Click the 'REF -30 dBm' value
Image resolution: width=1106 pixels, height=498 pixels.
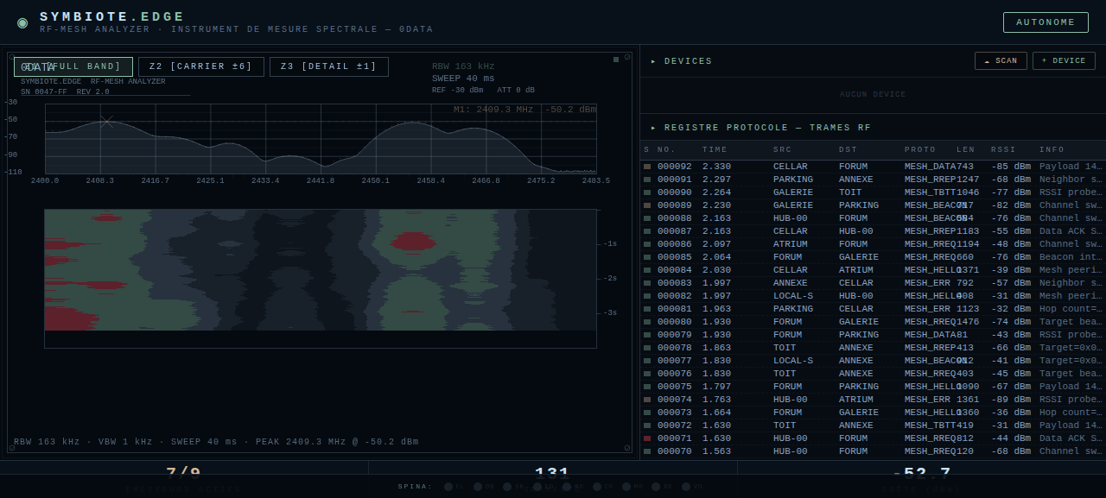coord(457,90)
